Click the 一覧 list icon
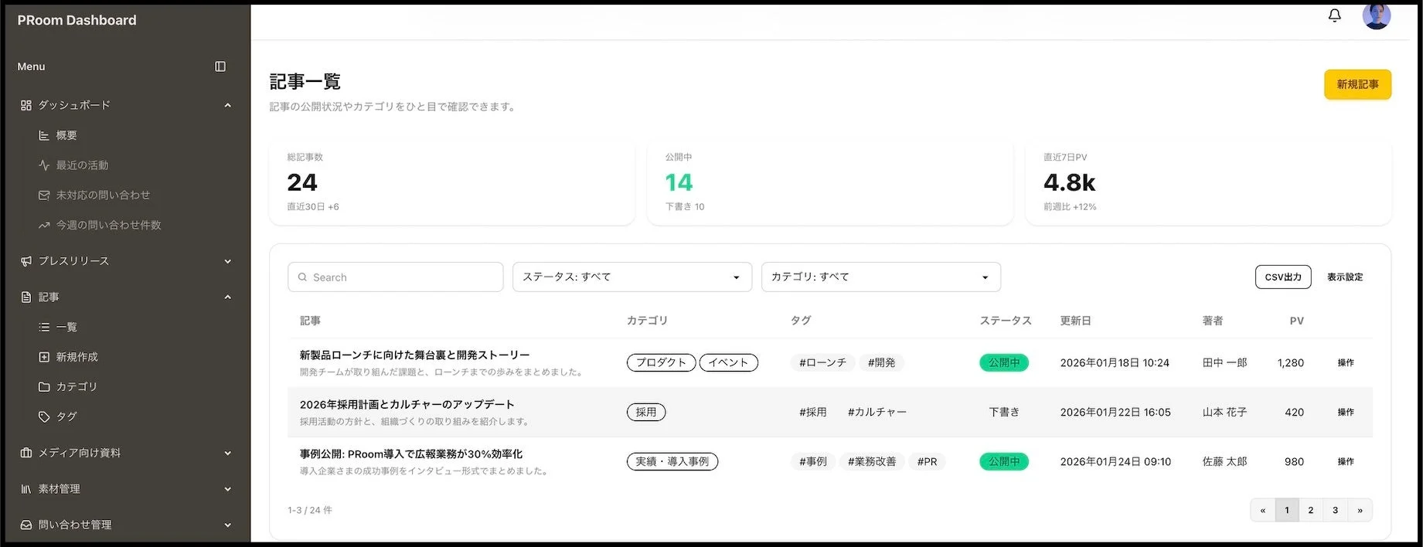The width and height of the screenshot is (1423, 547). coord(44,327)
